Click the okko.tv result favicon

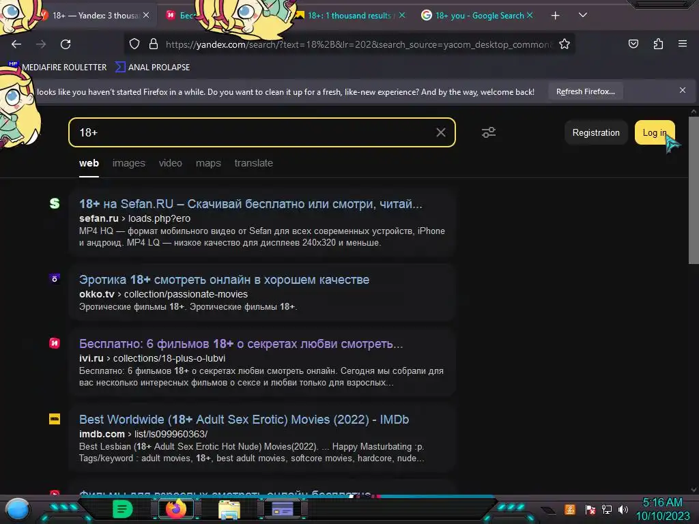pyautogui.click(x=55, y=279)
